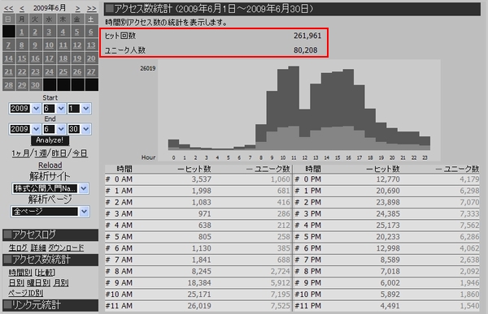Open the ダウンロード link
The image size is (488, 314).
click(x=66, y=247)
